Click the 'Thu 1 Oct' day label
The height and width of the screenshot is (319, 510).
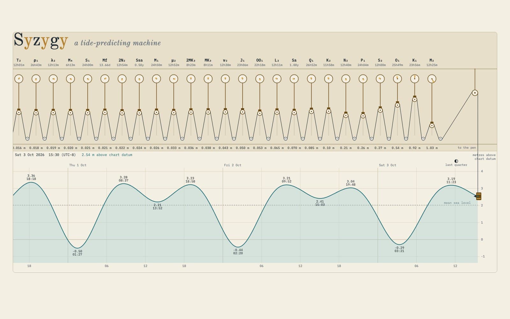point(78,165)
